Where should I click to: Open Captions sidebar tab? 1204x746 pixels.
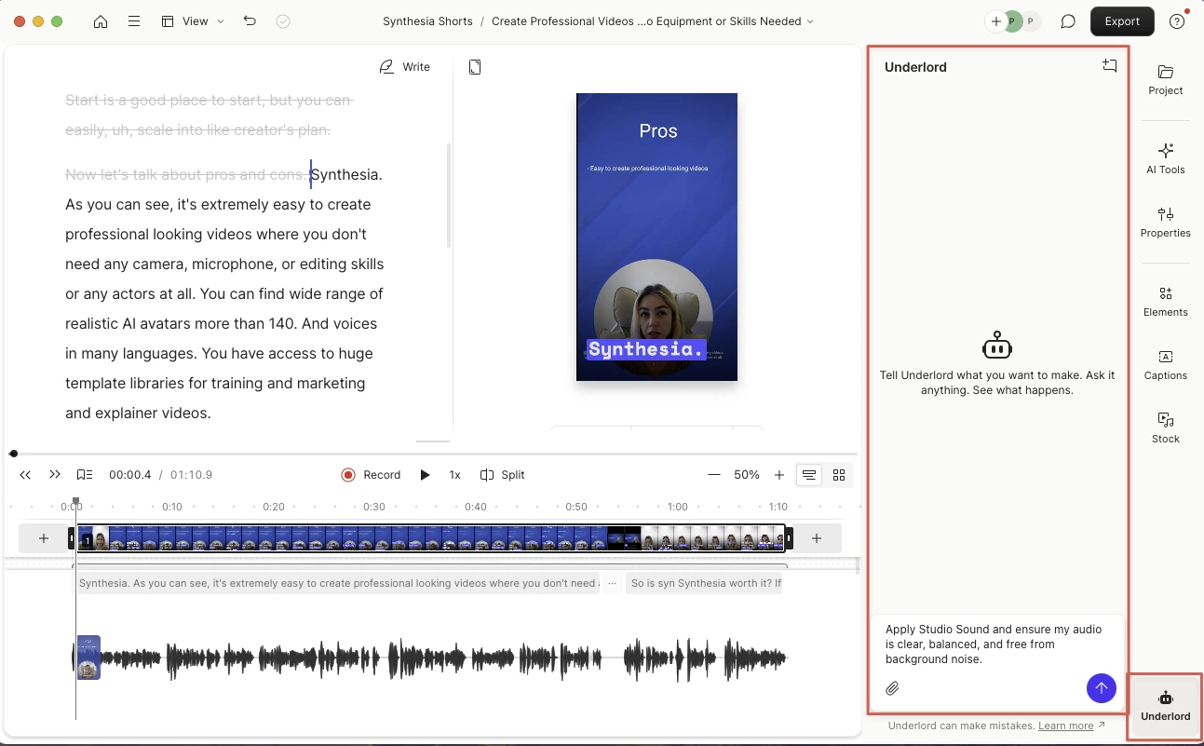coord(1166,365)
